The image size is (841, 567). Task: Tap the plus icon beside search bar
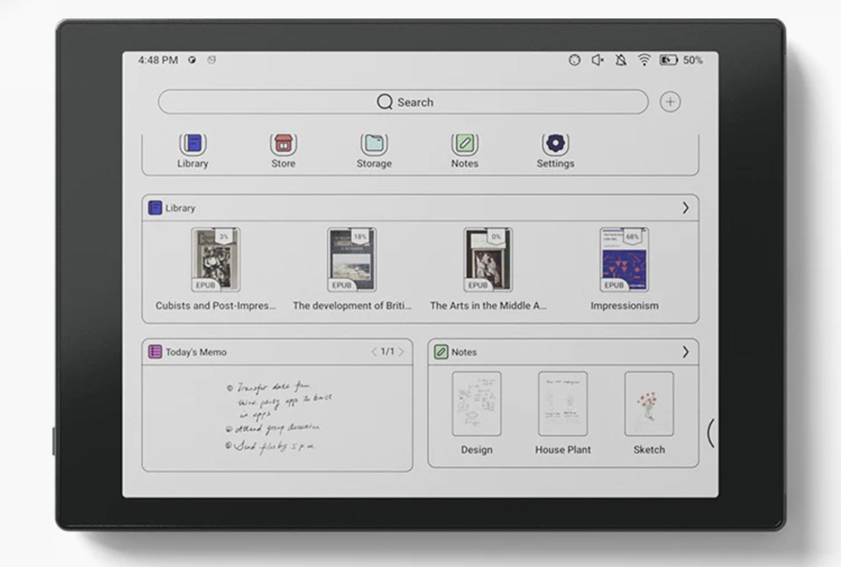(670, 102)
